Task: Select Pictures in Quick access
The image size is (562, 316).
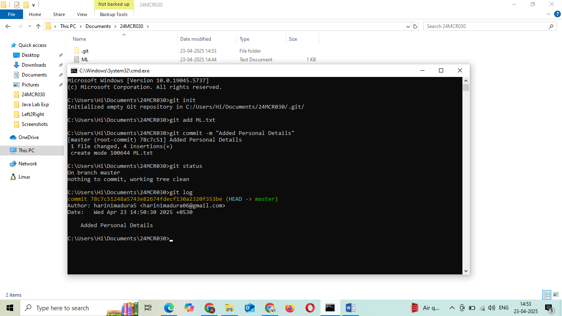Action: [30, 85]
